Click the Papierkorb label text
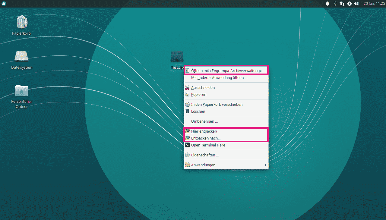The image size is (386, 220). point(21,33)
